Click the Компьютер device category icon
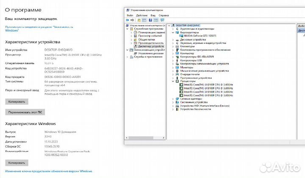 (177, 53)
